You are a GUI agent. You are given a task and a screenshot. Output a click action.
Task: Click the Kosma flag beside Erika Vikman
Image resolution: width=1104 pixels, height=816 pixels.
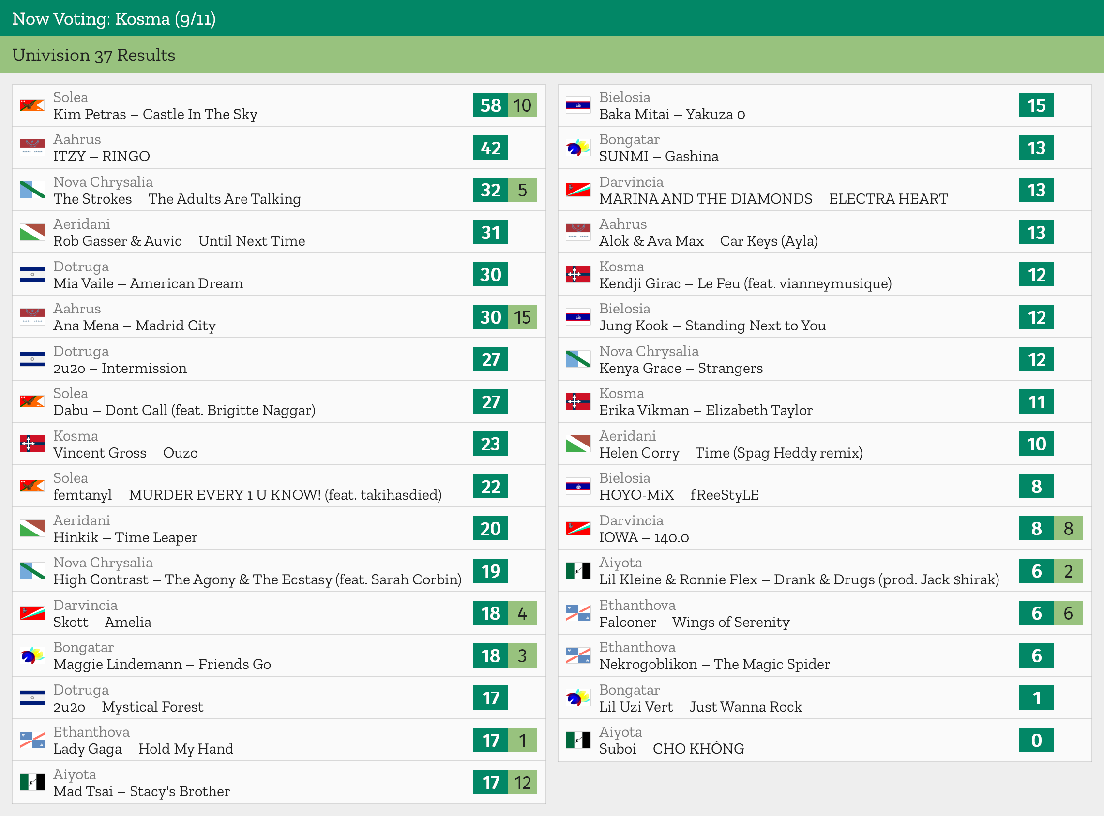(578, 401)
